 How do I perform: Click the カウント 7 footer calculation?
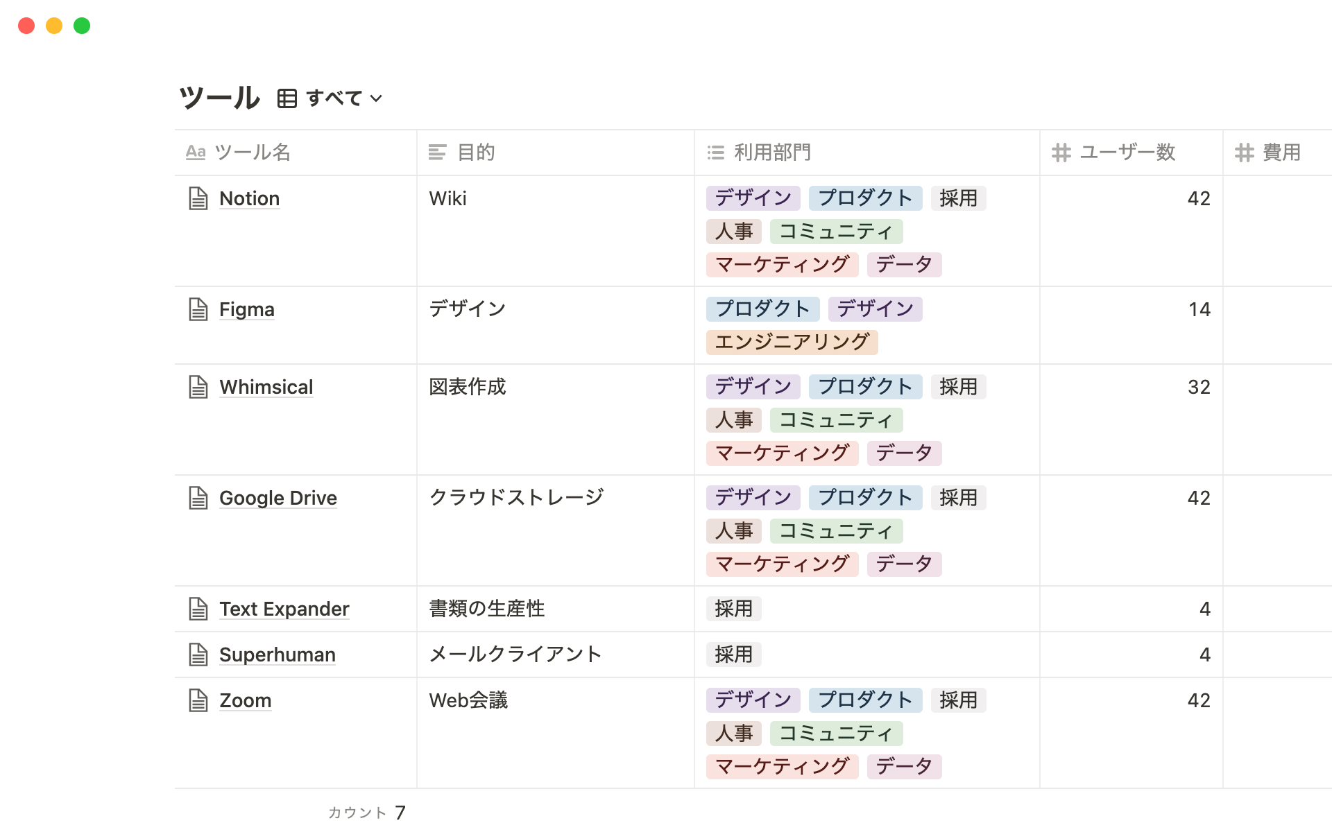click(366, 812)
